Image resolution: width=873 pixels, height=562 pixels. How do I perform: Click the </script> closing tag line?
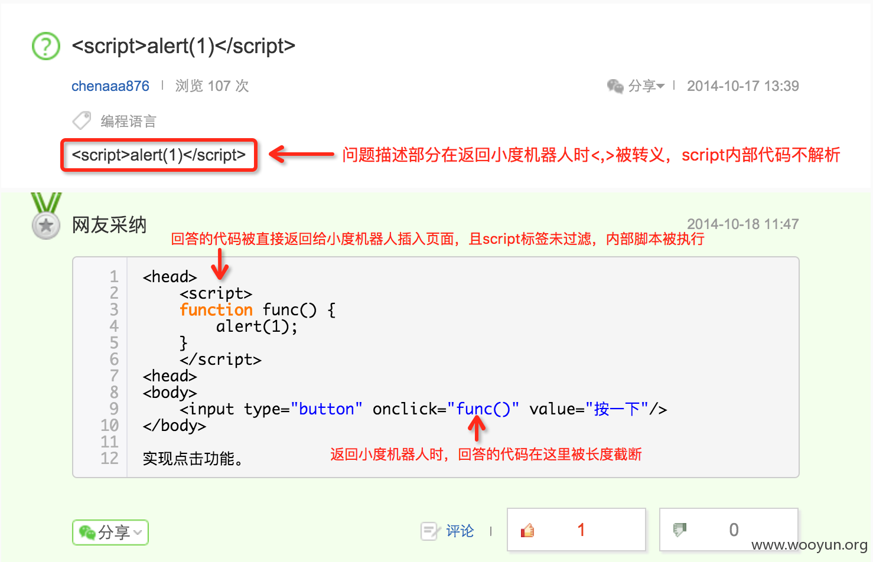[220, 360]
